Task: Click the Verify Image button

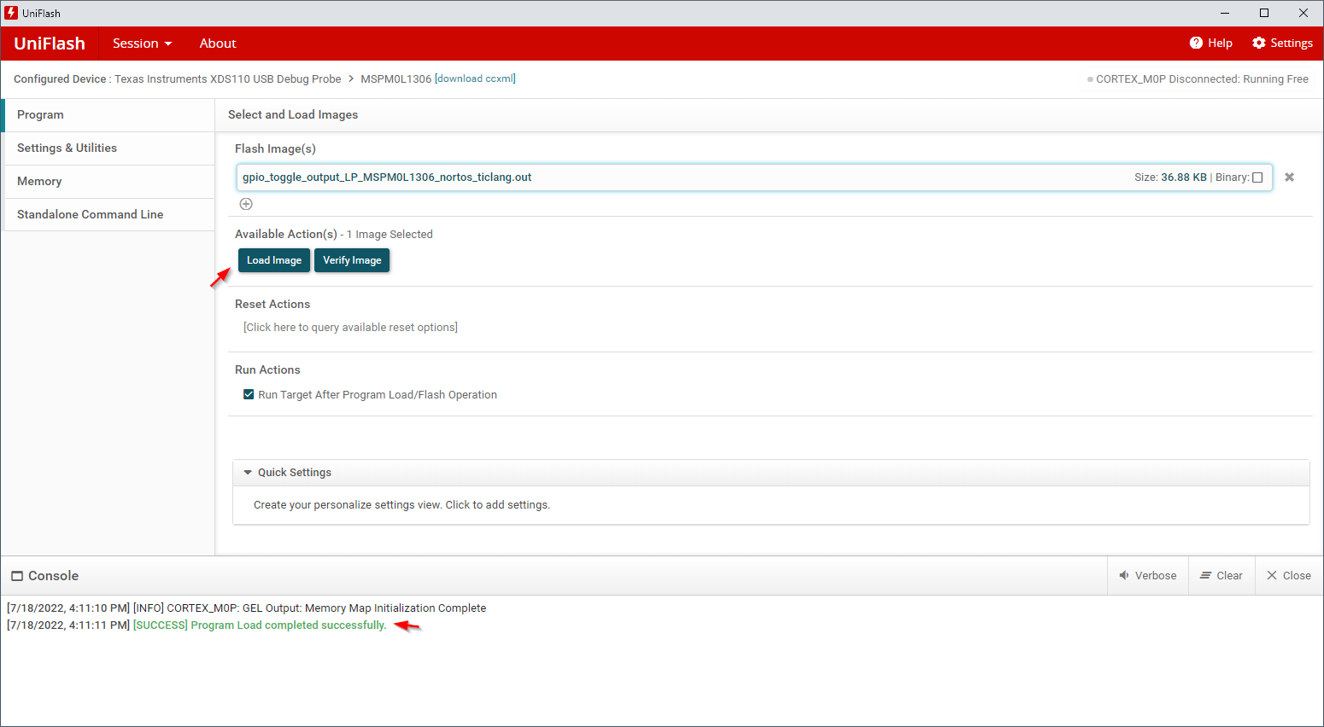Action: click(352, 260)
